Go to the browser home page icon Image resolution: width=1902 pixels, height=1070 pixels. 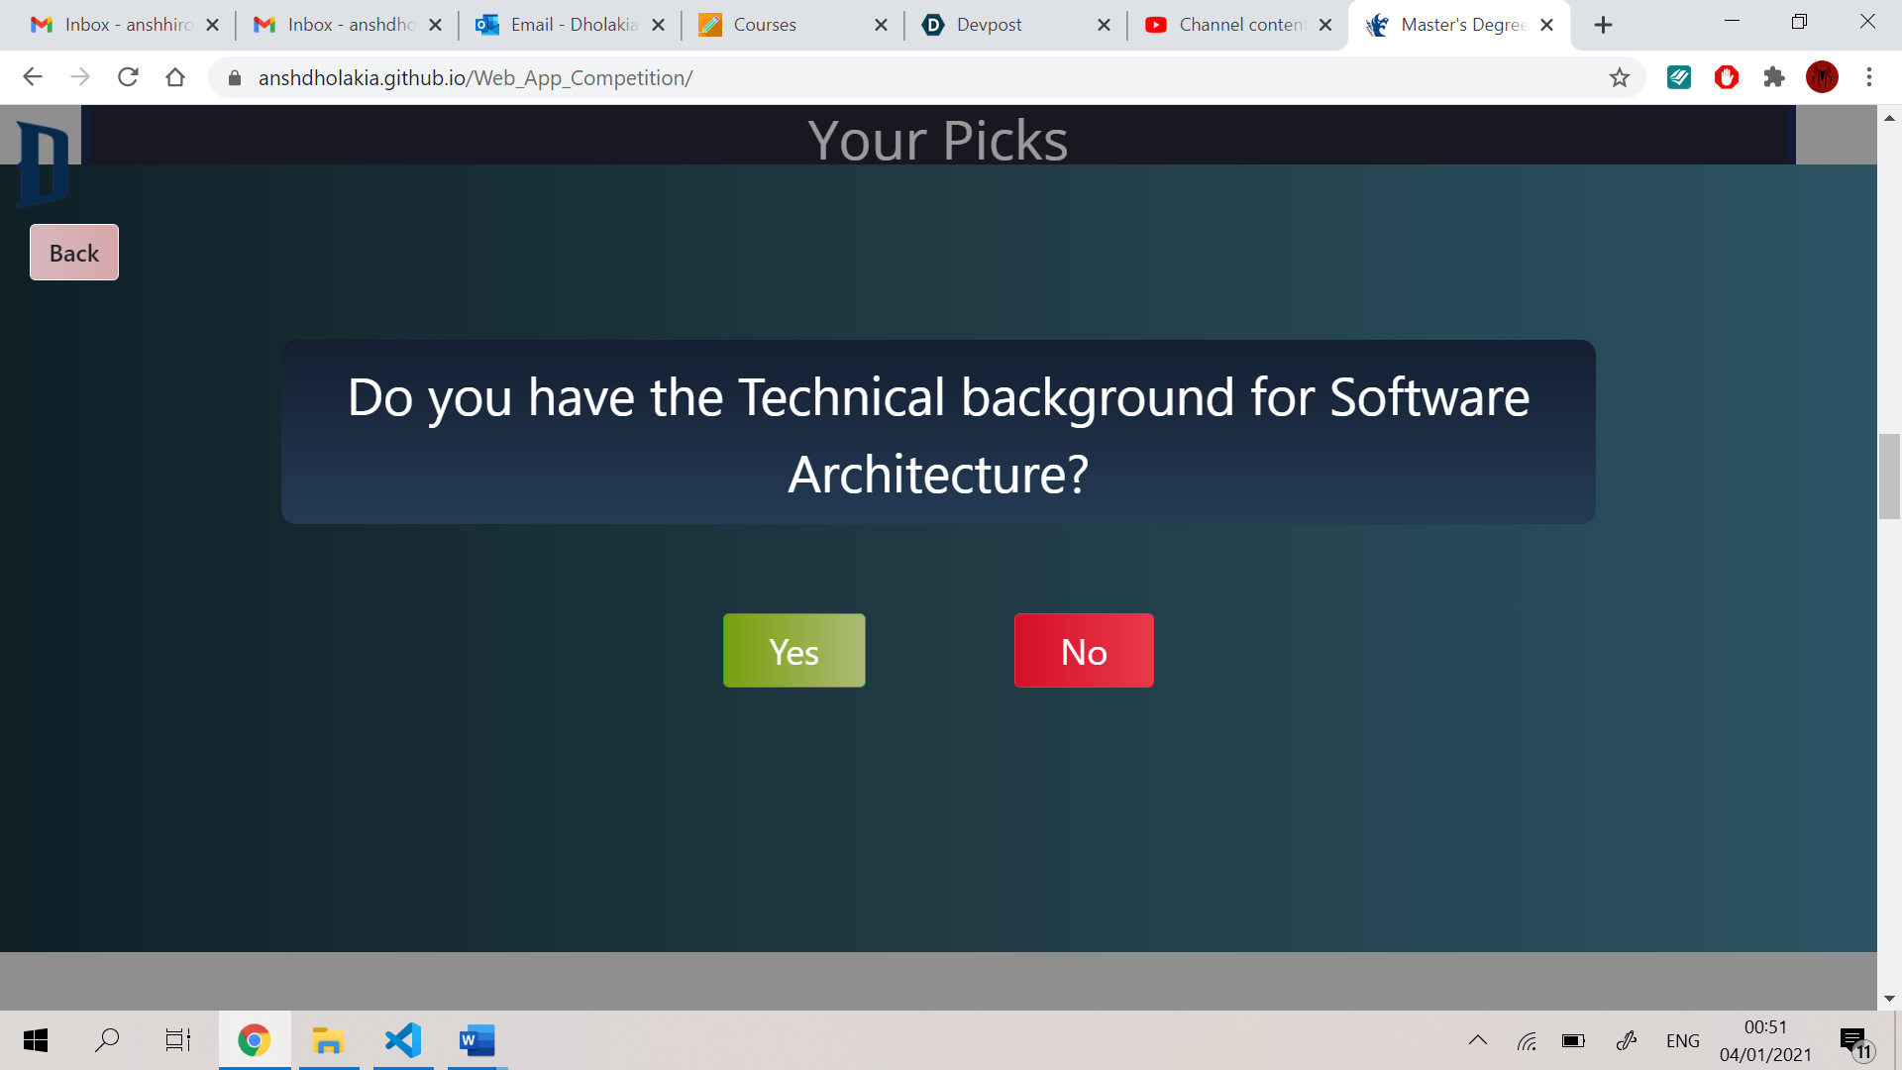click(175, 77)
